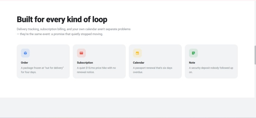The image size is (256, 118).
Task: Click the 'A package frozen at out for delivery' text
Action: click(42, 70)
